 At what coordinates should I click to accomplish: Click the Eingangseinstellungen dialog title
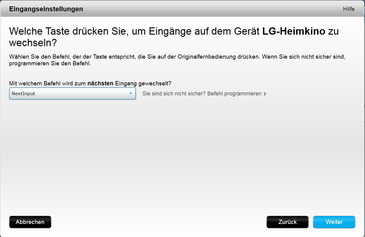(46, 9)
